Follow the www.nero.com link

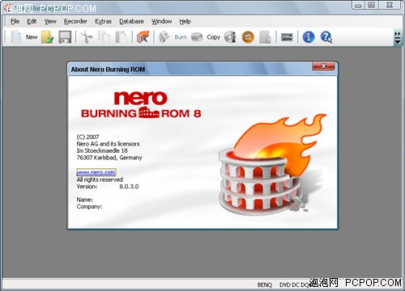pyautogui.click(x=96, y=172)
